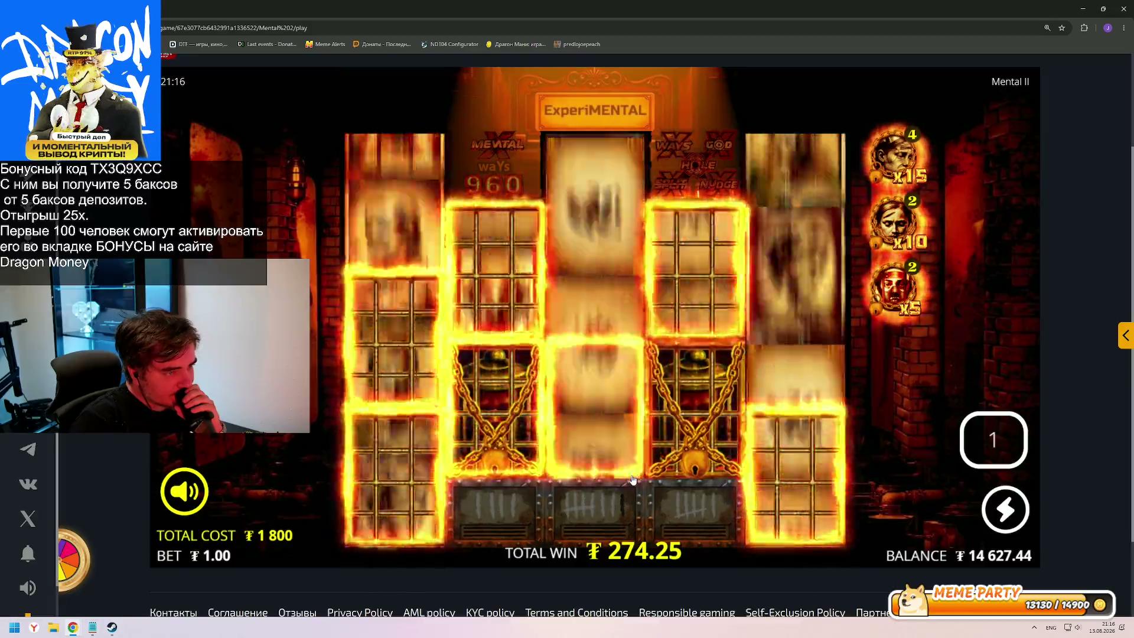Viewport: 1134px width, 638px height.
Task: Open the browser three-dot menu
Action: pyautogui.click(x=1124, y=28)
